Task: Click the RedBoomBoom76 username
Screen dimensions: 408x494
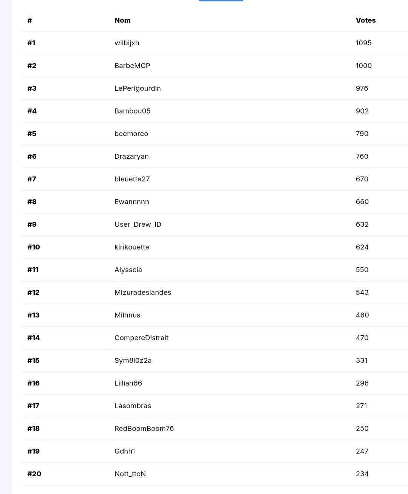Action: (x=144, y=429)
